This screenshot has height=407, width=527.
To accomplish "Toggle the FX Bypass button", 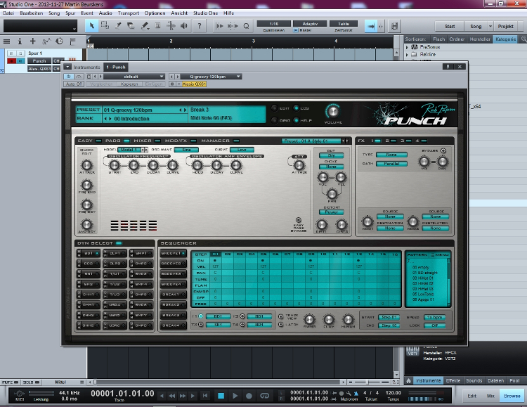I will point(443,150).
